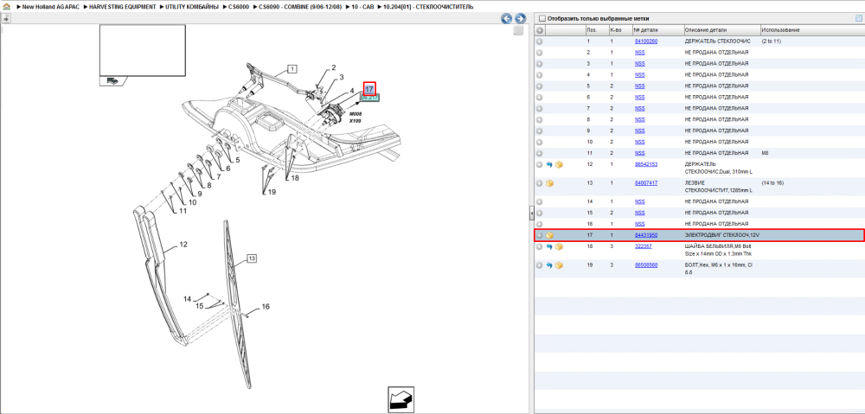Open 'CS6090 - COMBINE (9/06-12/08)' breadcrumb

point(300,7)
